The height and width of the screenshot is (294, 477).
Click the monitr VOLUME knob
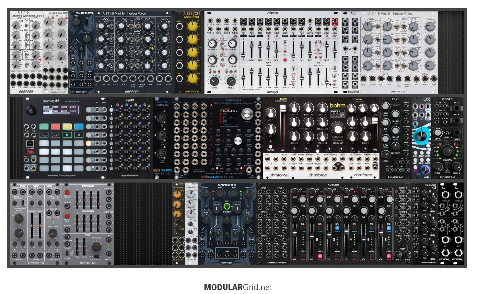(447, 151)
